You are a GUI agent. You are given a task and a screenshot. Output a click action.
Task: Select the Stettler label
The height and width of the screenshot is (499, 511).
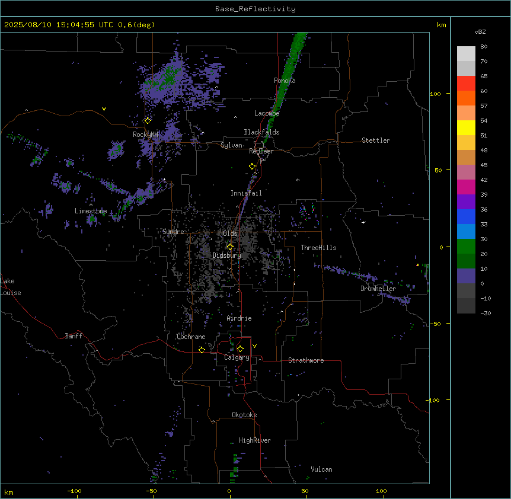(376, 140)
